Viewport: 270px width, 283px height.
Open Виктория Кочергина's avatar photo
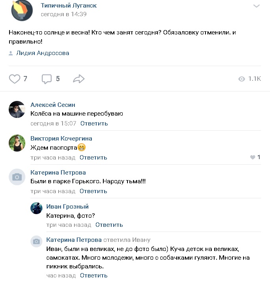pyautogui.click(x=17, y=143)
